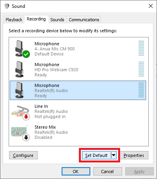157x179 pixels.
Task: Expand the Set Default dropdown arrow
Action: (113, 155)
